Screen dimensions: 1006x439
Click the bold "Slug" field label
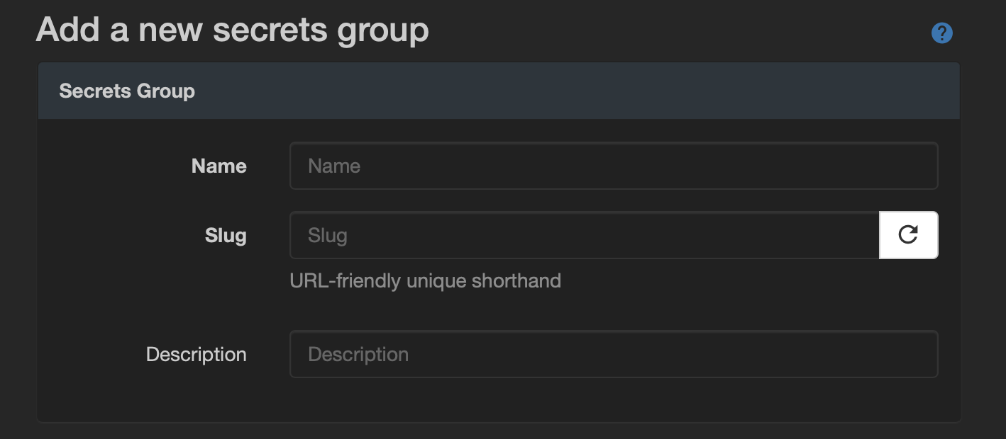[x=226, y=235]
